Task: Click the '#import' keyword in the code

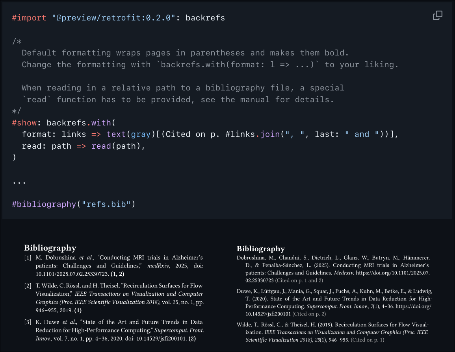Action: pyautogui.click(x=29, y=18)
